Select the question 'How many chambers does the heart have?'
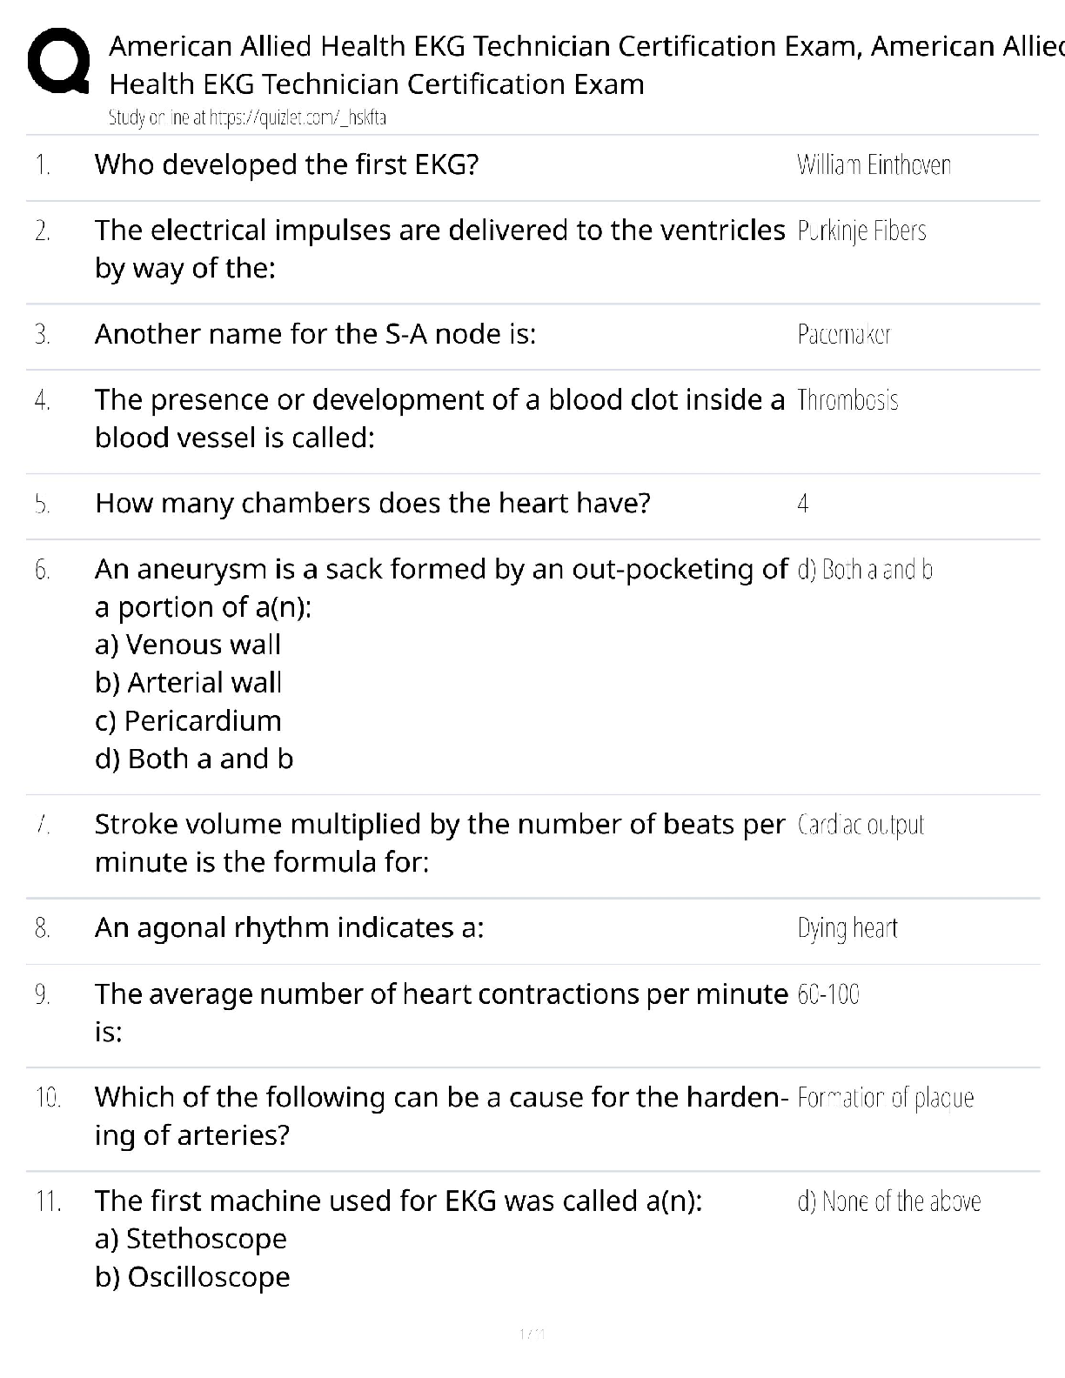Screen dimensions: 1065x1378 pos(372,504)
